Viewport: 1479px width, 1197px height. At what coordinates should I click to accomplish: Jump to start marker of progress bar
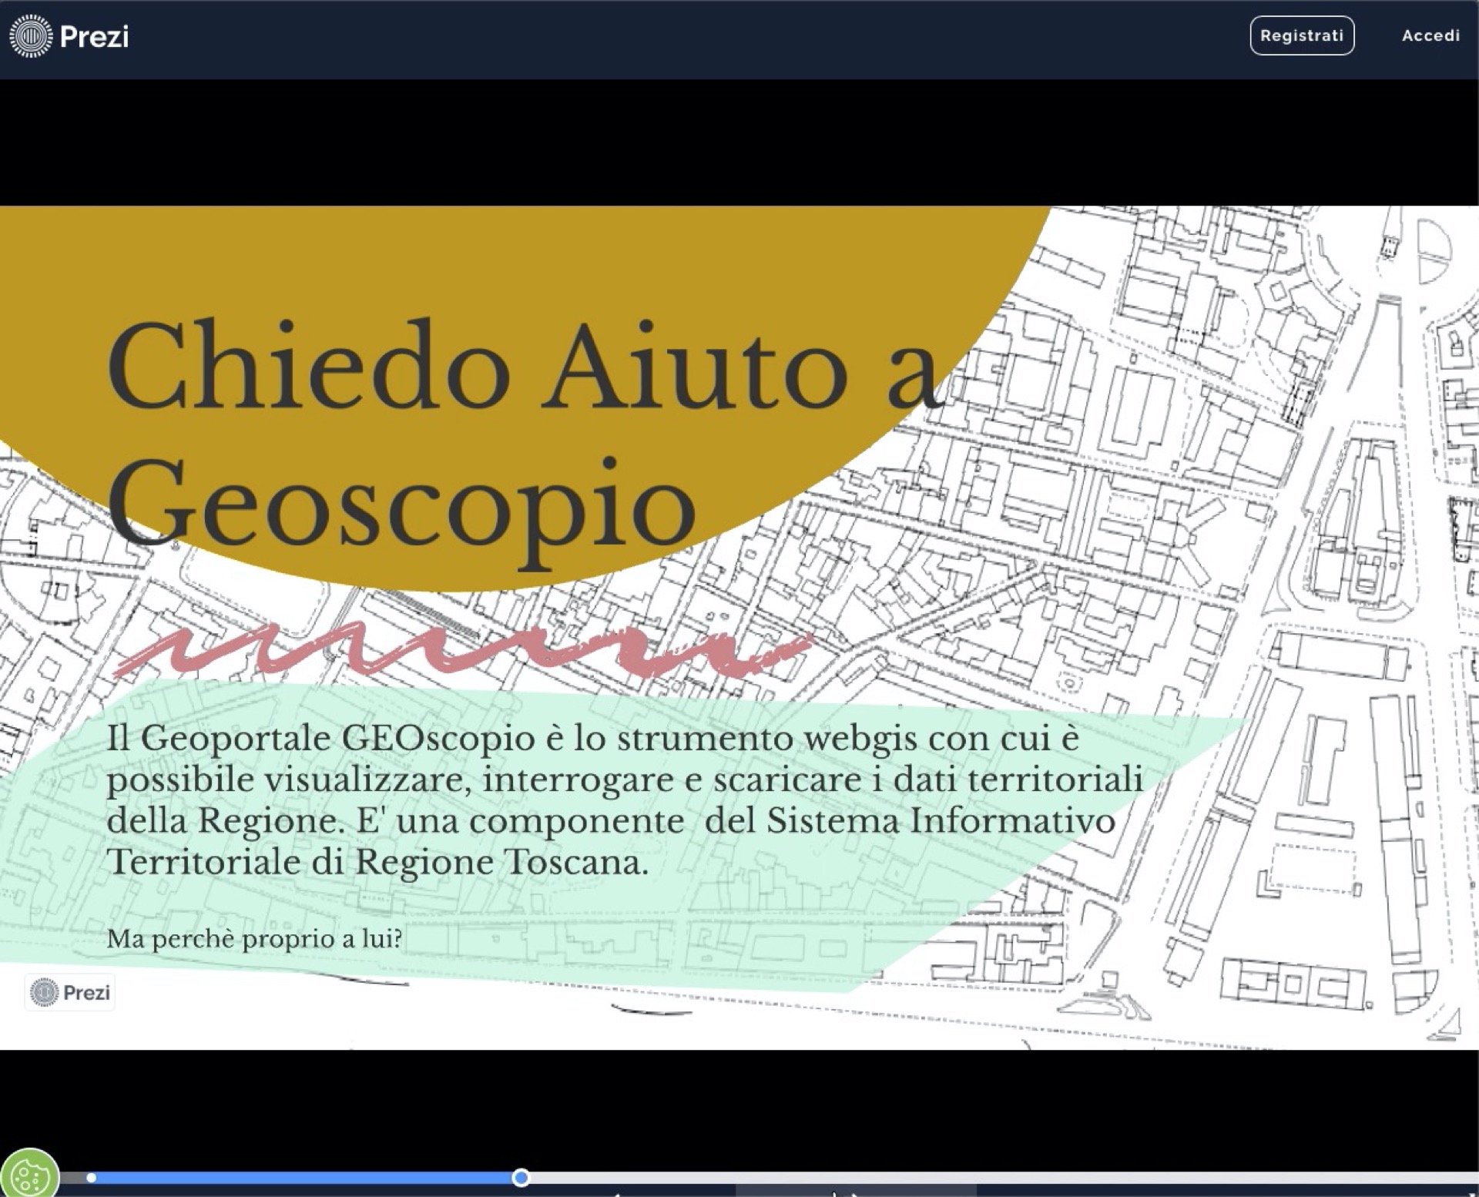coord(91,1177)
